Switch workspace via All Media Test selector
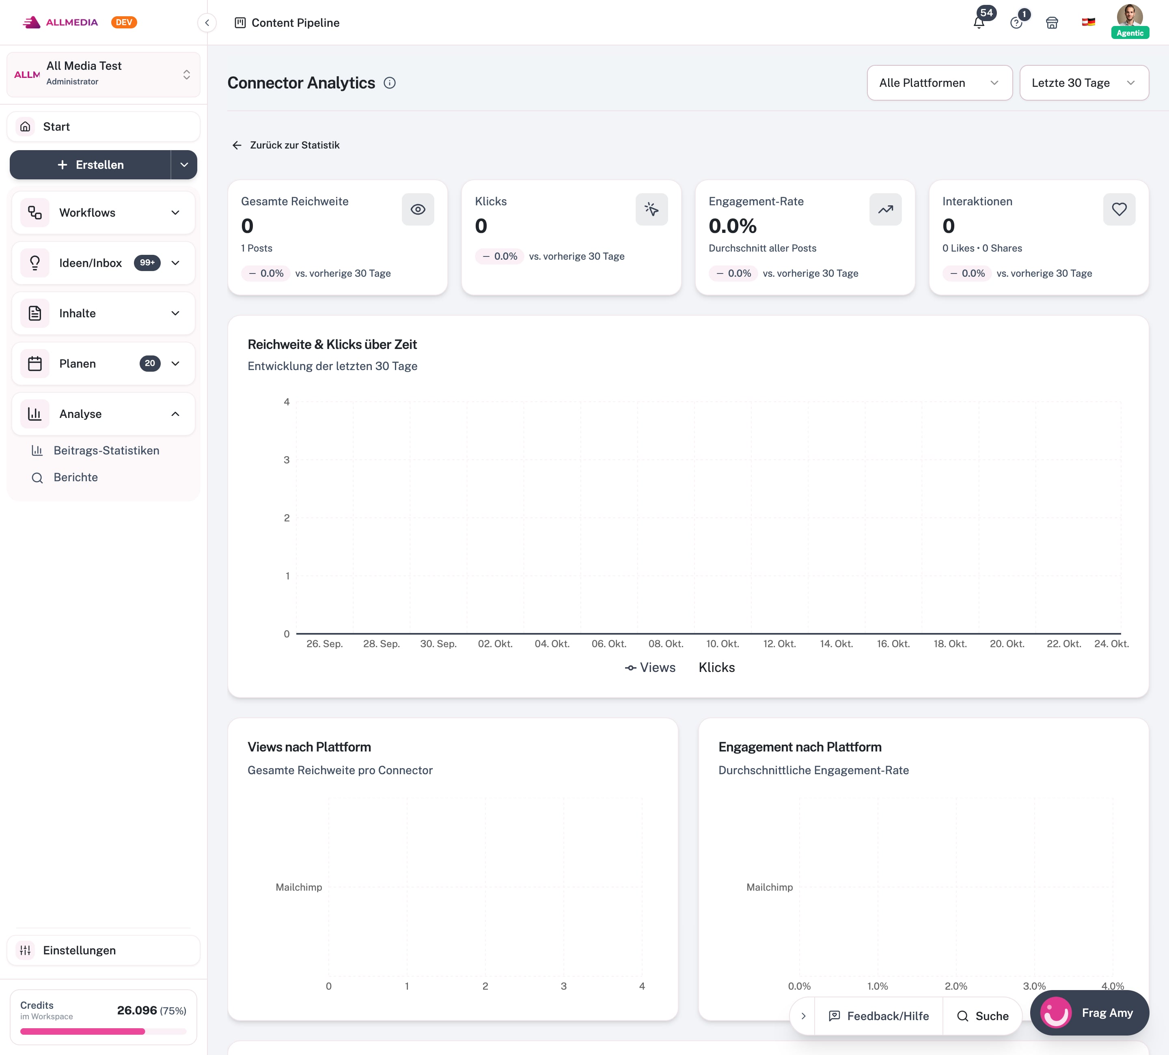This screenshot has width=1169, height=1055. [103, 75]
